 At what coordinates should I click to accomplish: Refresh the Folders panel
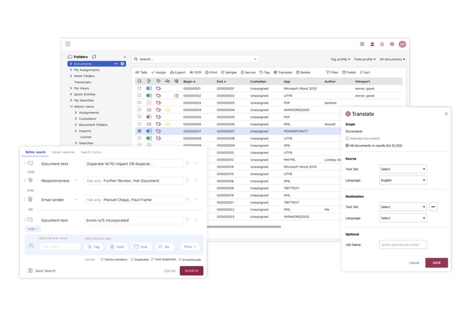94,57
